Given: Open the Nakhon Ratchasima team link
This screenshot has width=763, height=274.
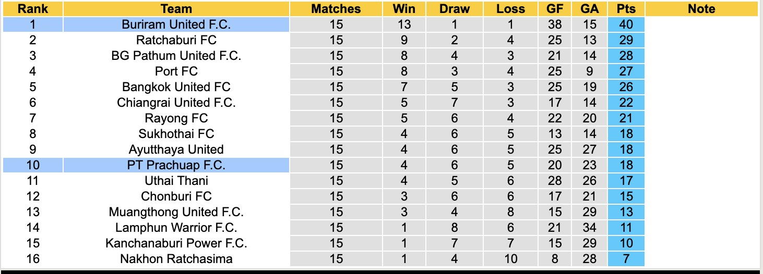Looking at the screenshot, I should [176, 259].
